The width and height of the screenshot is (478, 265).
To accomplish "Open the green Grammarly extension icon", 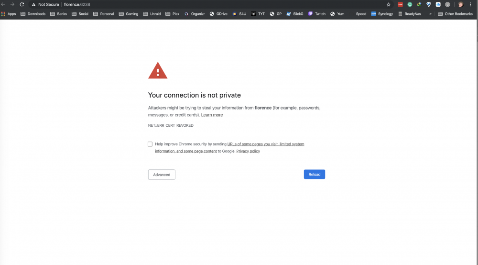I will [x=410, y=5].
